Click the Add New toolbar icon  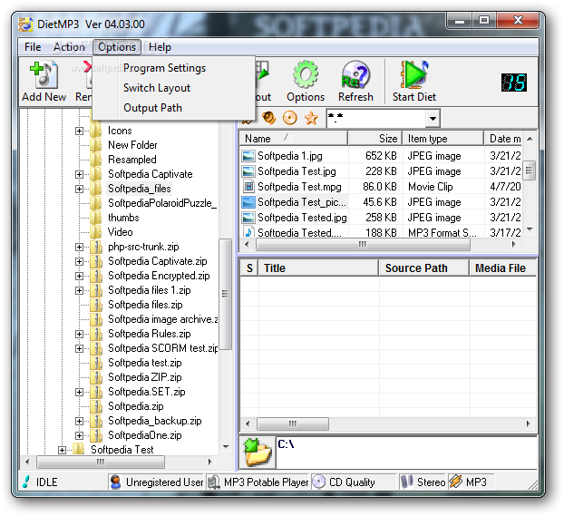tap(44, 75)
